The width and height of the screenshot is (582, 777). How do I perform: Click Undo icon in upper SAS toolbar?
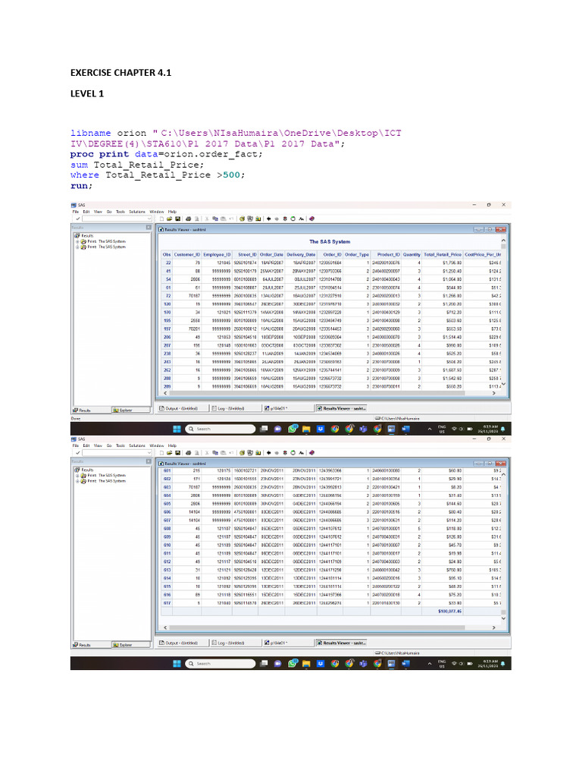(x=231, y=219)
